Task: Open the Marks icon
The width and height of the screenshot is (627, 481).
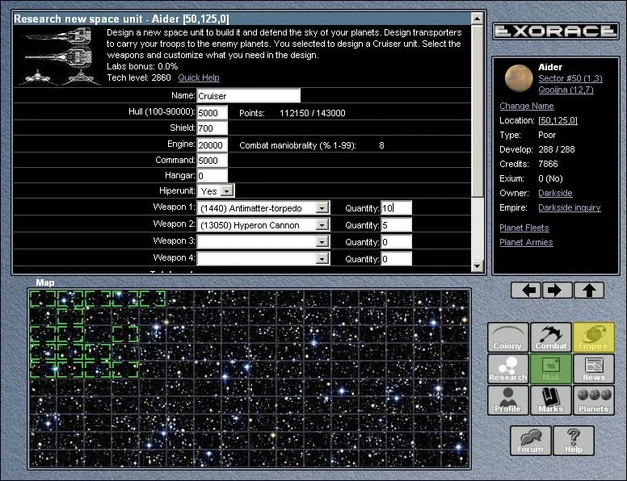Action: pyautogui.click(x=551, y=400)
